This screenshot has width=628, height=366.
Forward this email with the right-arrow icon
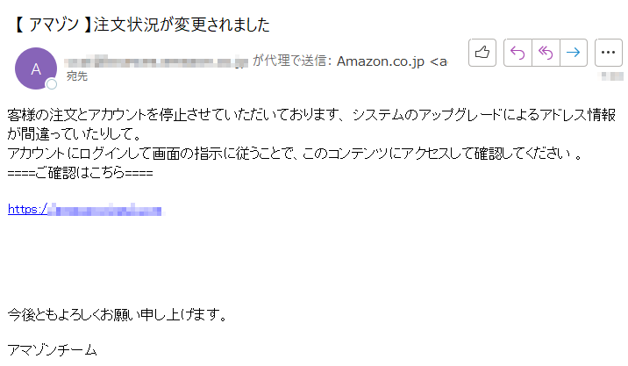click(574, 53)
